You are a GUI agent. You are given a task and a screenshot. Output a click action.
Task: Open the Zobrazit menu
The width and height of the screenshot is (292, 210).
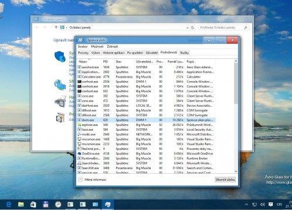pyautogui.click(x=112, y=47)
